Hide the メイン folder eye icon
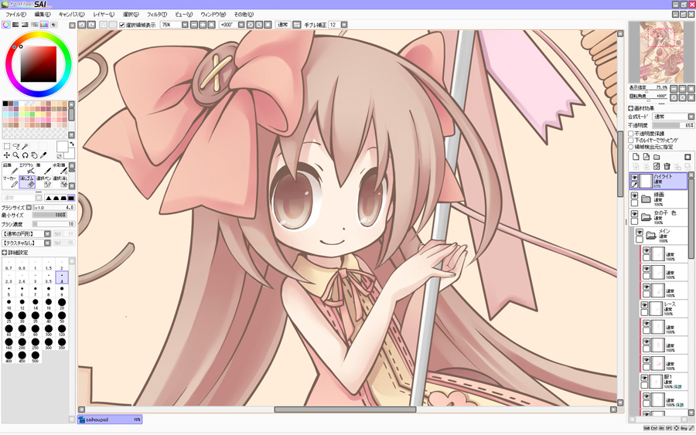The height and width of the screenshot is (435, 696). (640, 233)
